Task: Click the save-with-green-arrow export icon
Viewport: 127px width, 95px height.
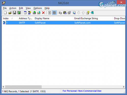Action: point(19,13)
